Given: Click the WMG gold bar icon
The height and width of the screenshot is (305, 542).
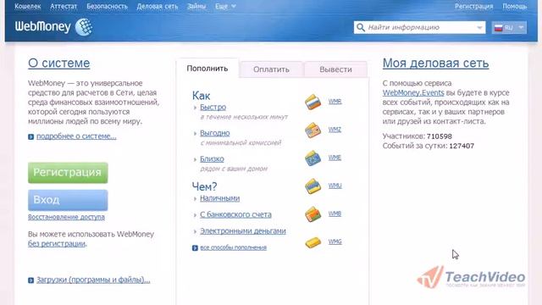Looking at the screenshot, I should pyautogui.click(x=312, y=242).
